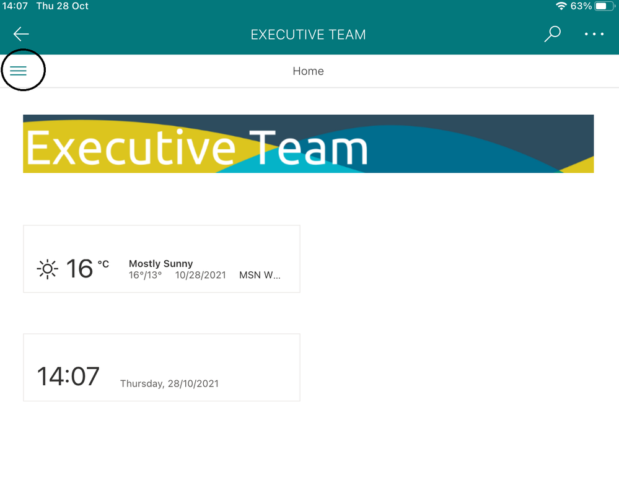Click the Thursday, 28/10/2021 date text
This screenshot has width=619, height=493.
(x=169, y=383)
